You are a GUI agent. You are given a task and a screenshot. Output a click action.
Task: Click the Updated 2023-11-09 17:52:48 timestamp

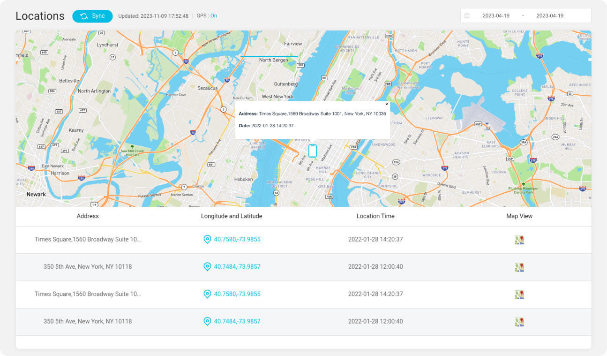pos(153,16)
